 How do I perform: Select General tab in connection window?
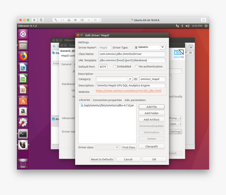(66, 64)
